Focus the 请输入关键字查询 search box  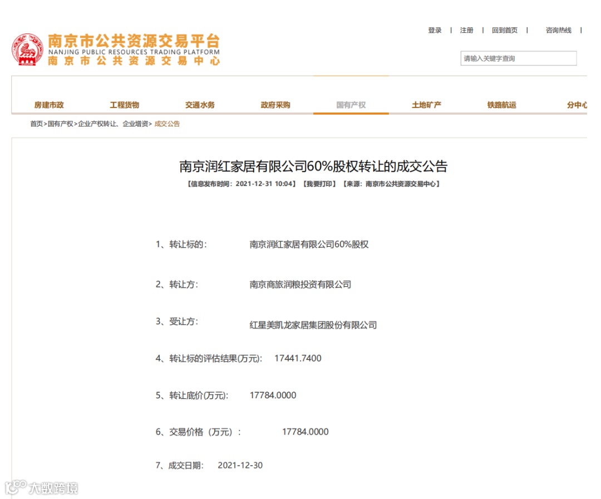(x=518, y=58)
